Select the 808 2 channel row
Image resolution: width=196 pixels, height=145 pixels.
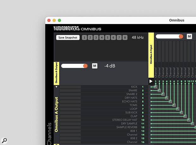104,138
